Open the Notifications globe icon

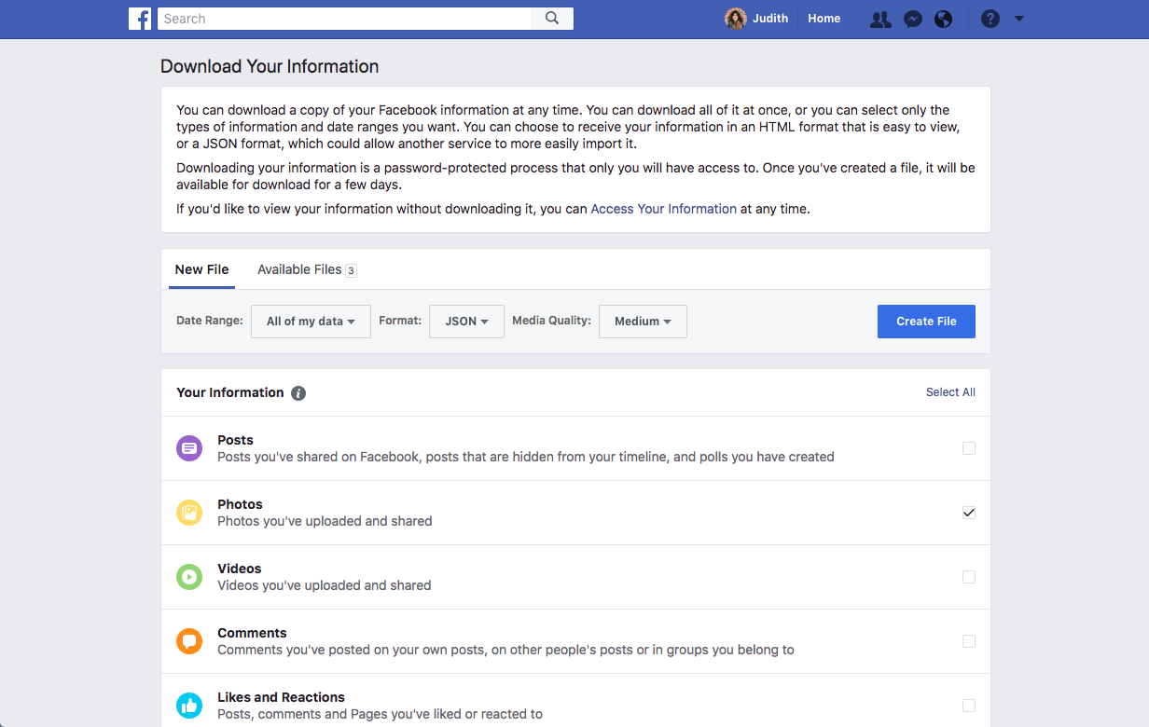[x=944, y=19]
